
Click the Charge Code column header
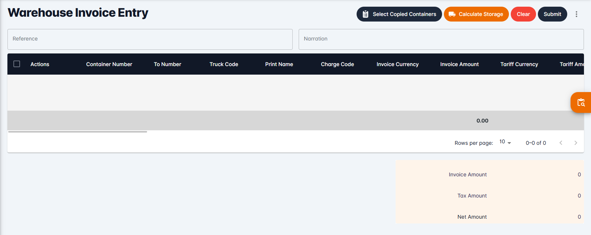click(x=337, y=64)
